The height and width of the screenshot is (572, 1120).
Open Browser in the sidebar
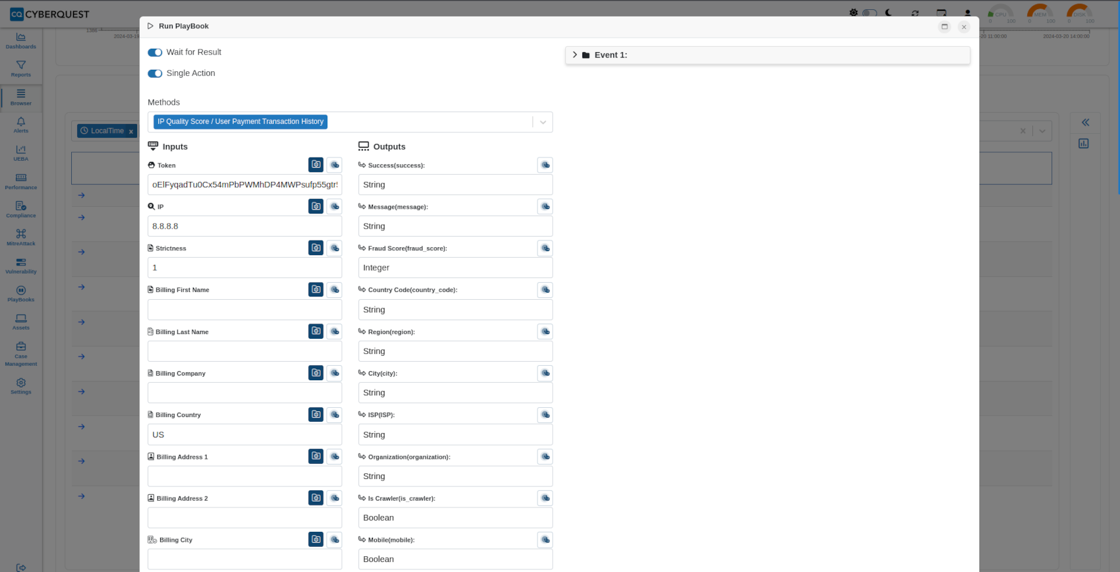click(x=21, y=98)
